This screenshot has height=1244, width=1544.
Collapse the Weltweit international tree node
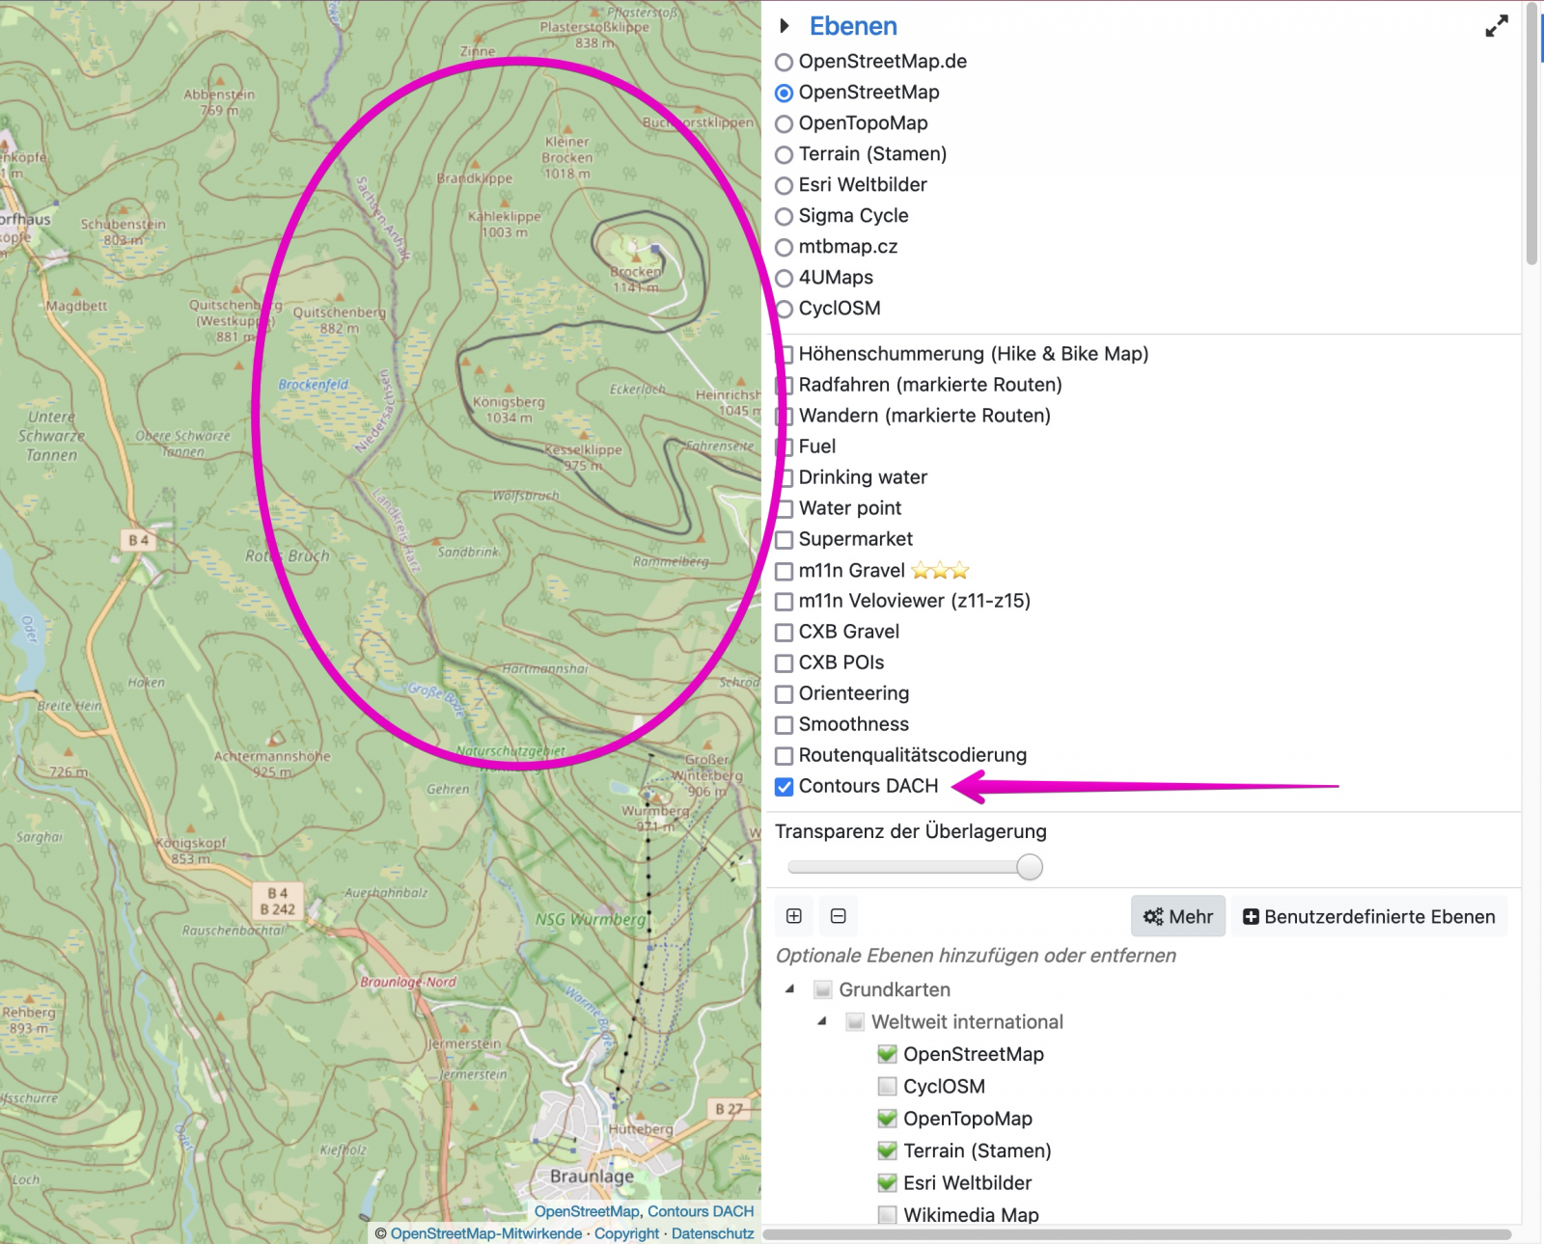click(822, 1021)
